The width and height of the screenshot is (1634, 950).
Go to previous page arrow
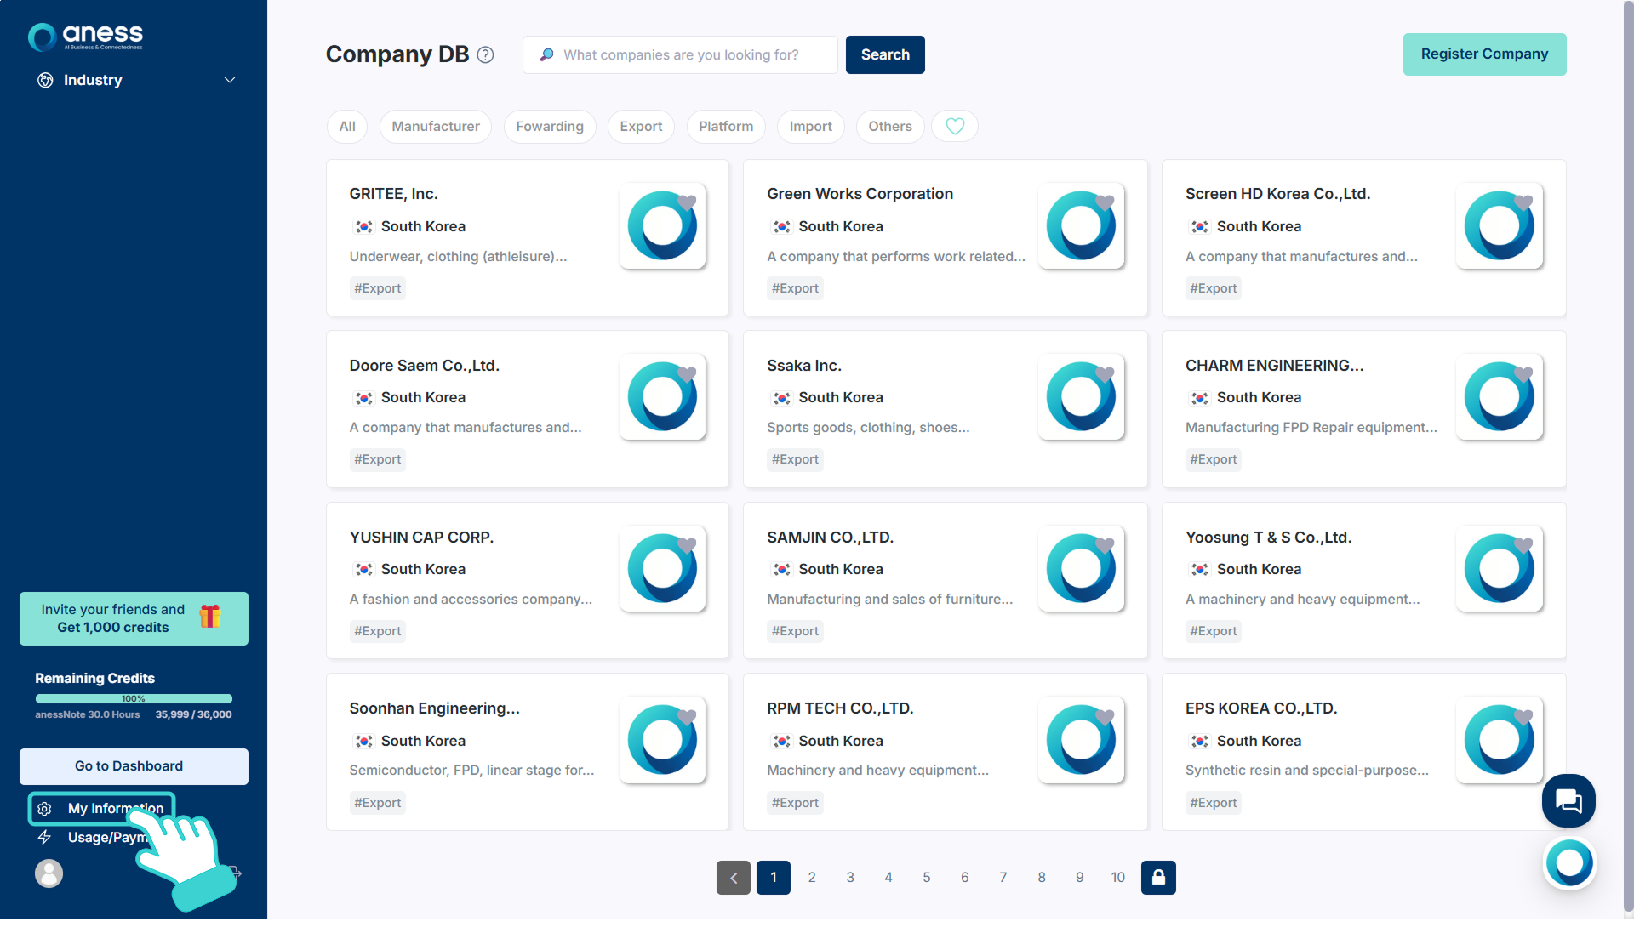[733, 877]
